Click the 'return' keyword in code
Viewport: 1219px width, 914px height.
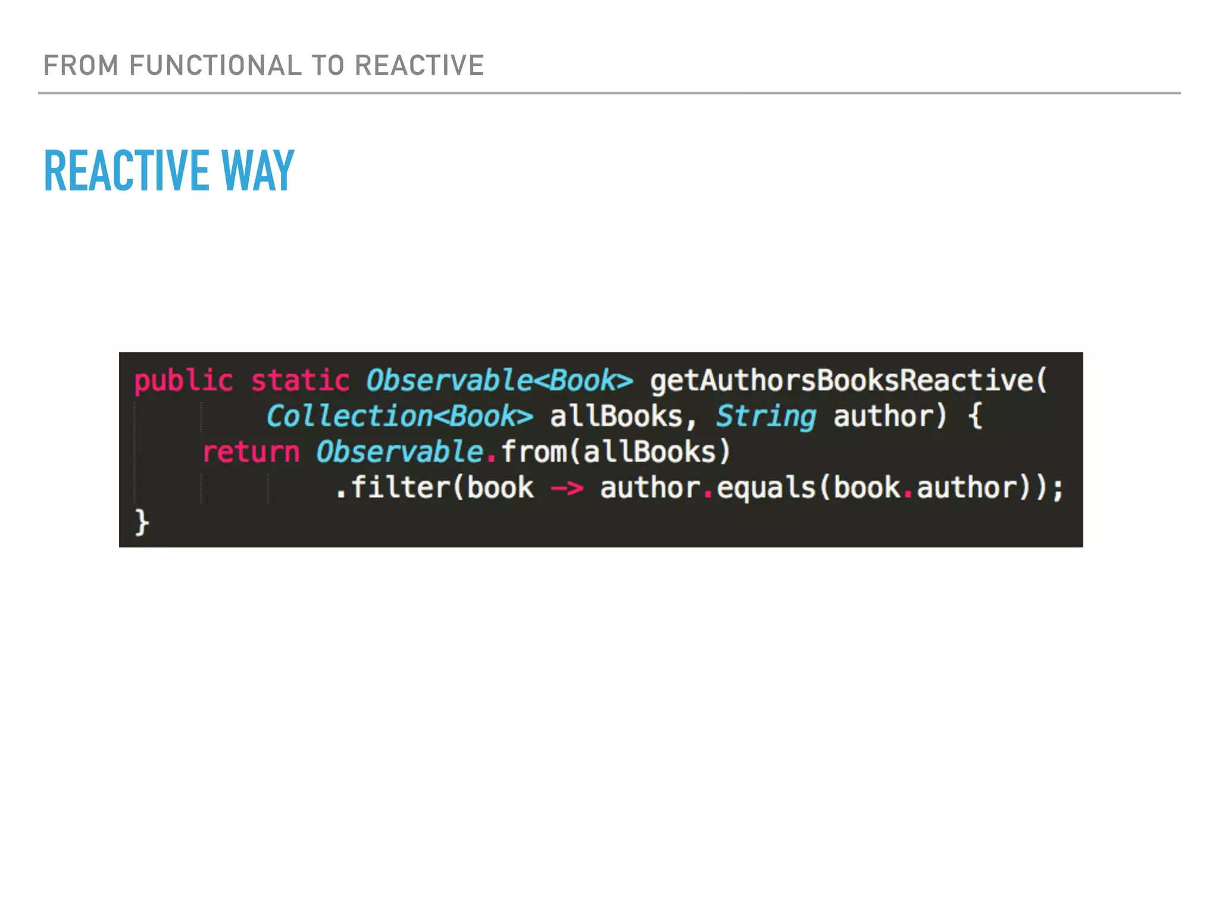click(251, 452)
